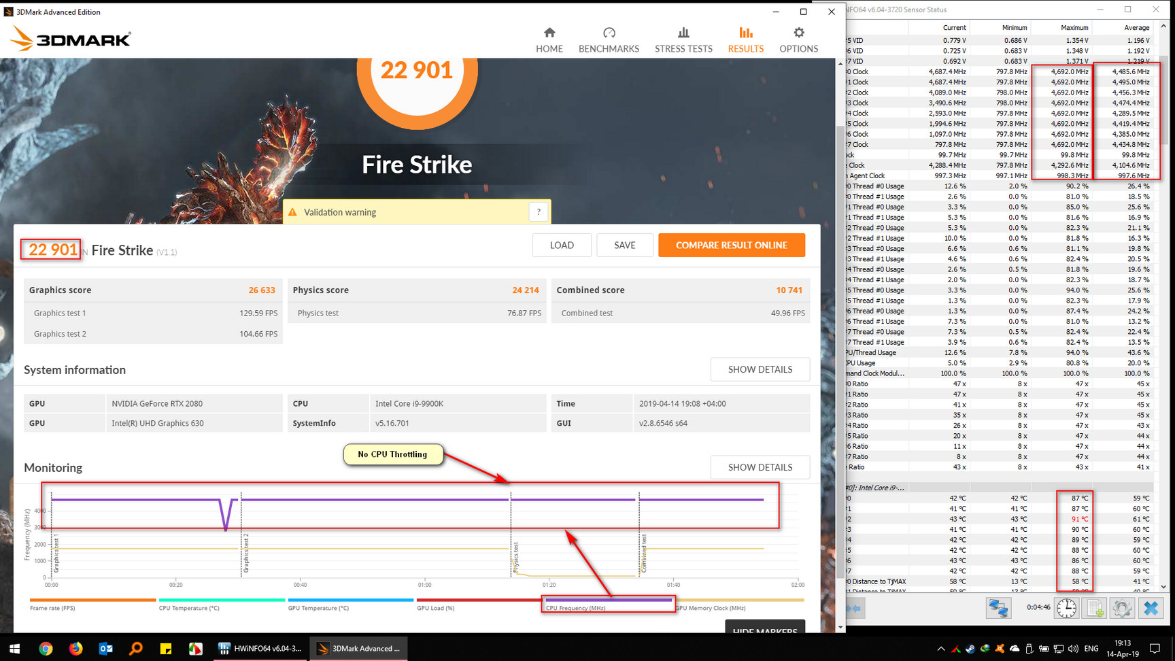The width and height of the screenshot is (1175, 661).
Task: Select the Physics test chart marker
Action: tap(516, 557)
